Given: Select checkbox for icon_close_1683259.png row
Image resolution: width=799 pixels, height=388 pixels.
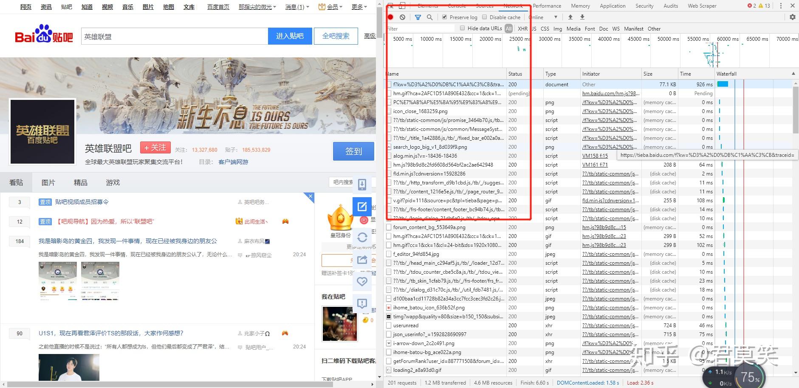Looking at the screenshot, I should point(389,111).
